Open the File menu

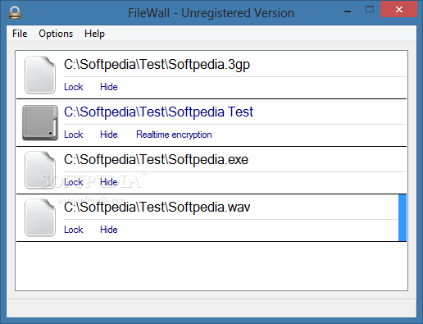(20, 34)
